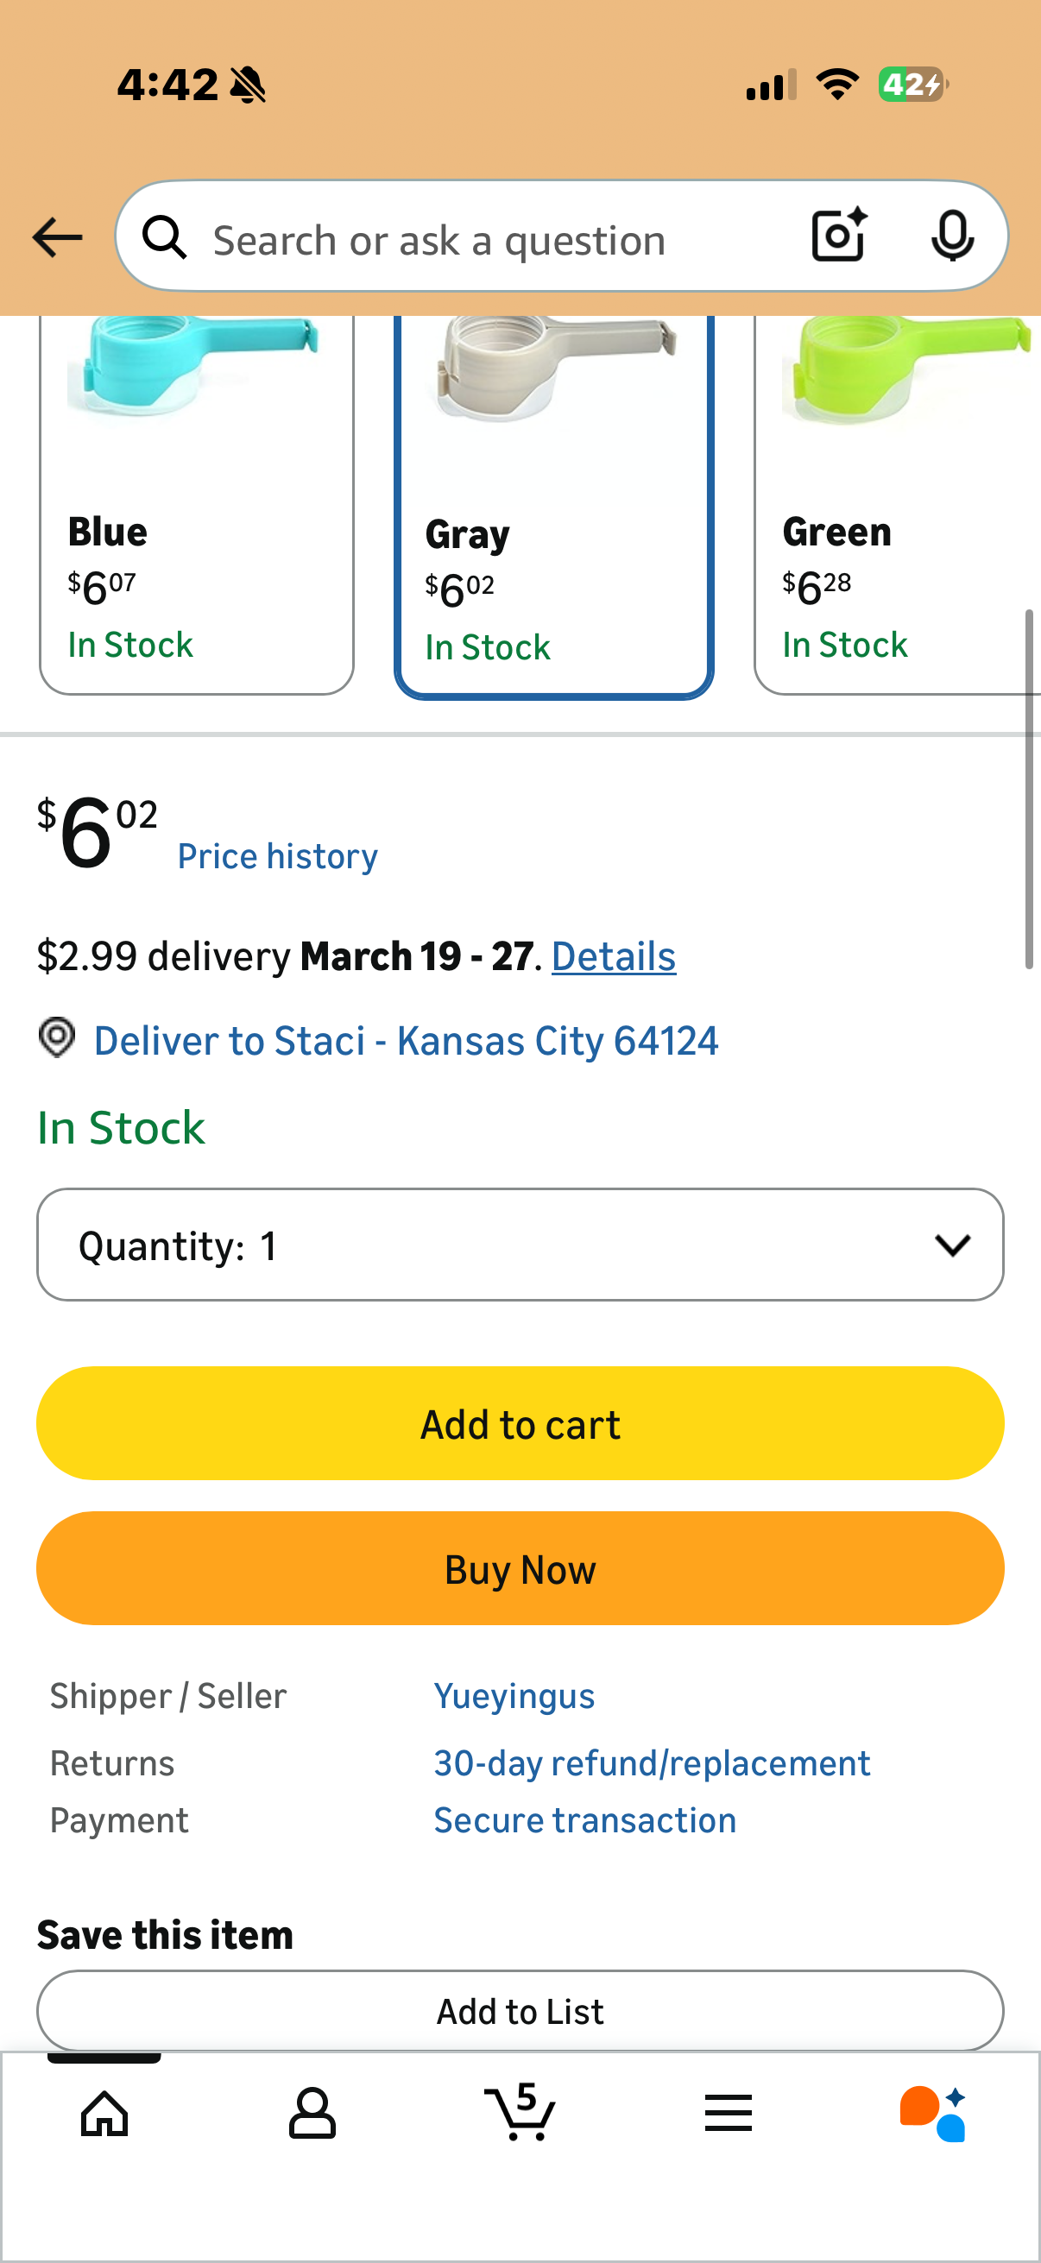Screen dimensions: 1041x2263
Task: Expand the Quantity dropdown
Action: 520,1244
